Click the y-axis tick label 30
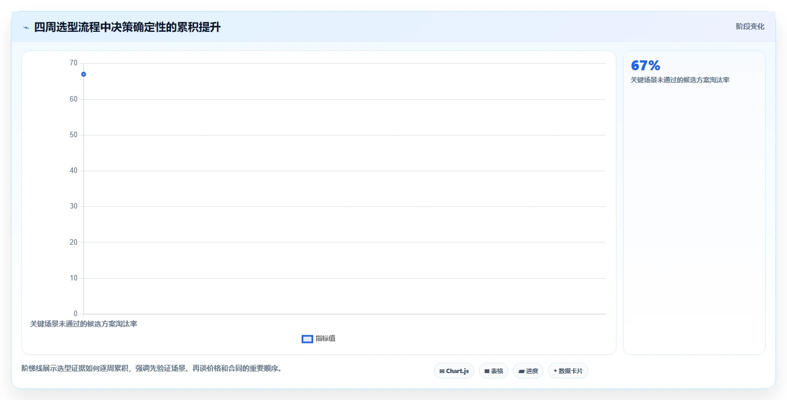The width and height of the screenshot is (787, 400). (73, 206)
